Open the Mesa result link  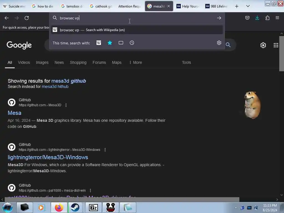14,113
